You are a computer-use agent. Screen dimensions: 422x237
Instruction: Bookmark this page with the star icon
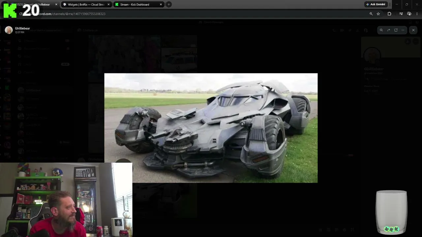click(378, 14)
